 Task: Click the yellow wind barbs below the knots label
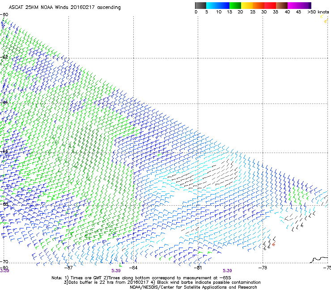pos(324,19)
